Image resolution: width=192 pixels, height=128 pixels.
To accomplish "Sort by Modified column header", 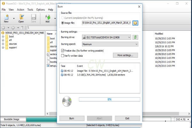I will coord(159,34).
